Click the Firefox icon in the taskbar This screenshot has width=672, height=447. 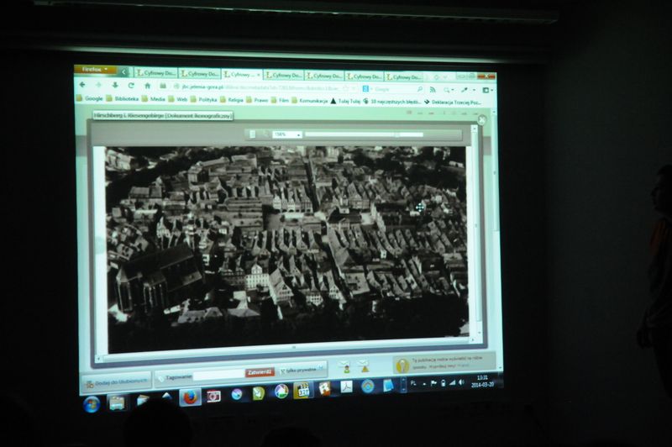click(x=189, y=397)
